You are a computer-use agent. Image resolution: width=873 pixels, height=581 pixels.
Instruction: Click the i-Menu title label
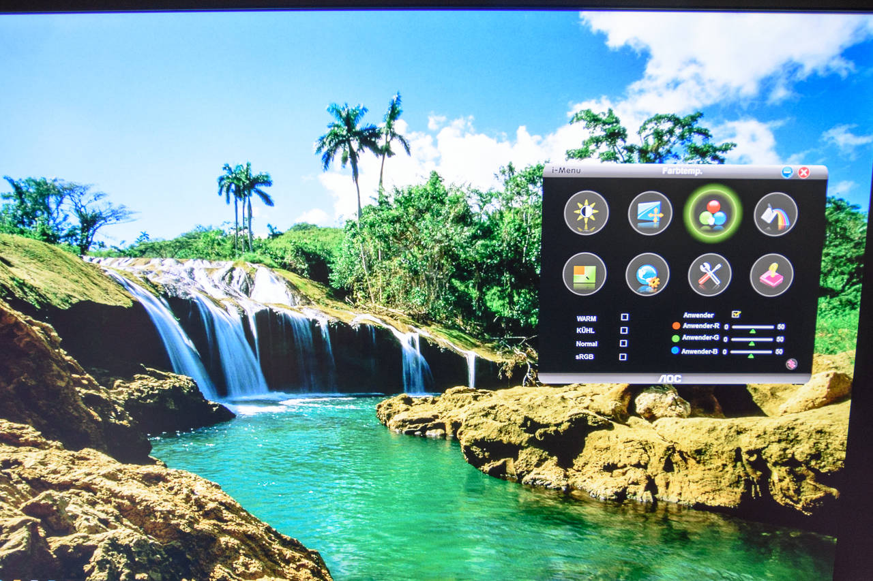[565, 170]
